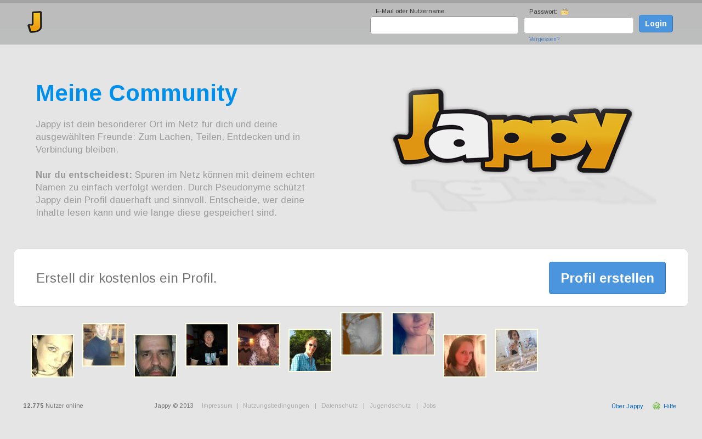This screenshot has height=439, width=702.
Task: Click the green Hilfe help icon
Action: pyautogui.click(x=656, y=406)
